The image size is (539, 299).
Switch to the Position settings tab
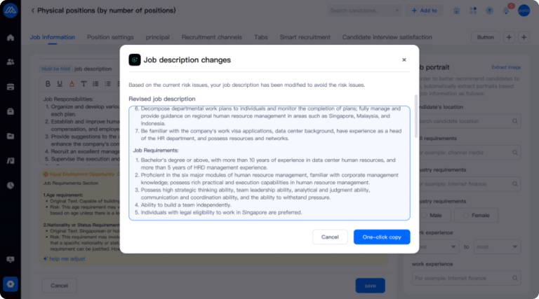click(x=110, y=37)
